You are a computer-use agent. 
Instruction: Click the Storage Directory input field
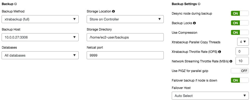125,37
